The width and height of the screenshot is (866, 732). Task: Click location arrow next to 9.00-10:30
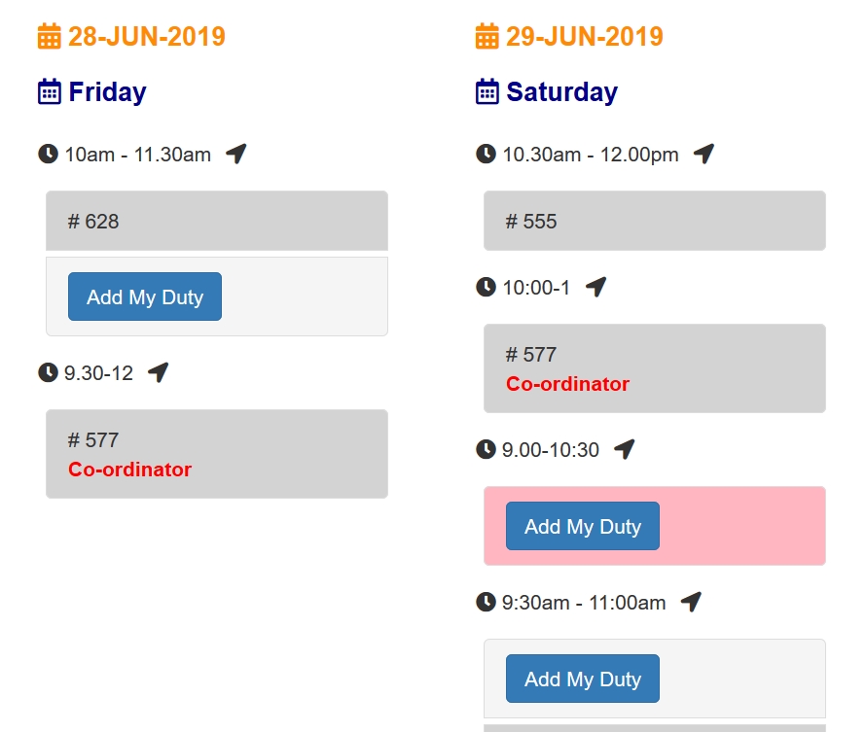pyautogui.click(x=625, y=449)
